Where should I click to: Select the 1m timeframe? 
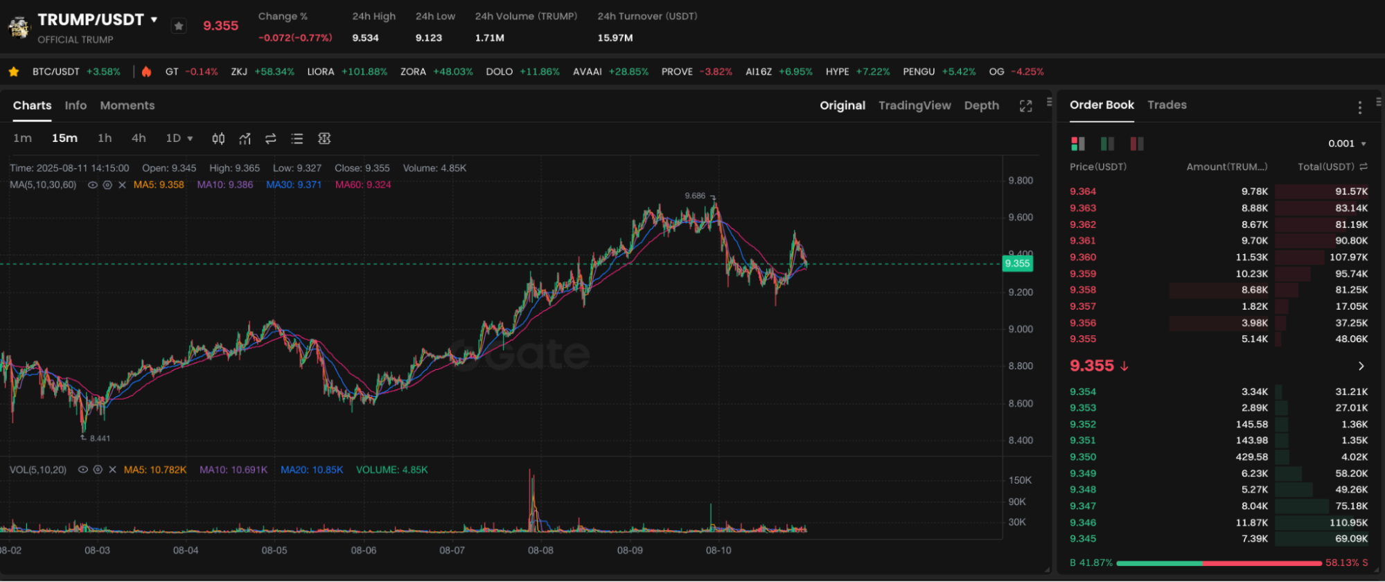pos(22,138)
